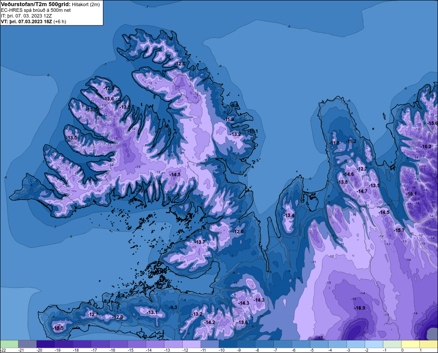Click the VT 18Z valid time line
Image resolution: width=438 pixels, height=353 pixels.
tap(33, 21)
